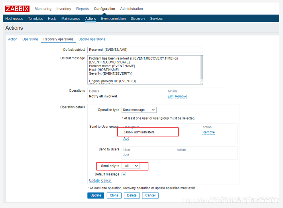The image size is (283, 208).
Task: Open the Administration menu
Action: [132, 9]
